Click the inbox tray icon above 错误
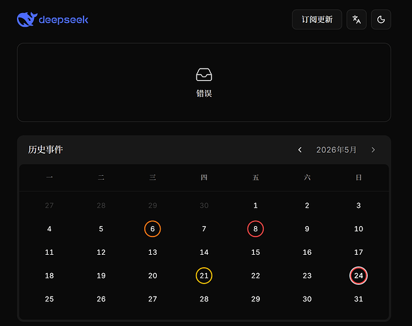The width and height of the screenshot is (412, 326). point(204,74)
